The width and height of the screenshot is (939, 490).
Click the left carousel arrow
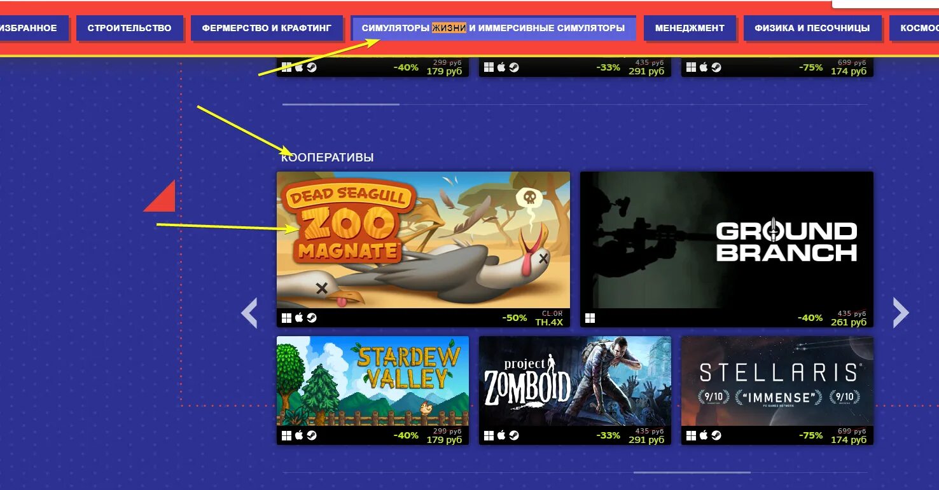tap(249, 313)
